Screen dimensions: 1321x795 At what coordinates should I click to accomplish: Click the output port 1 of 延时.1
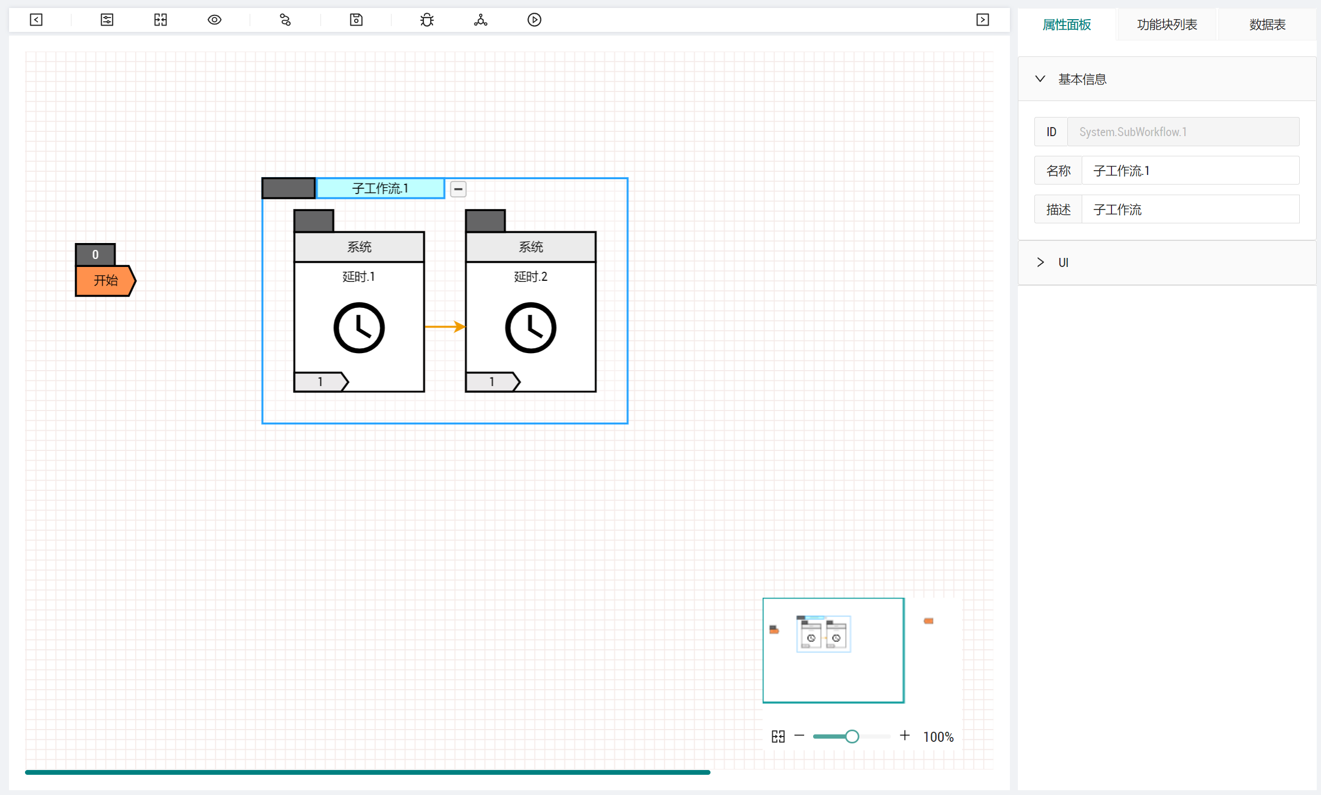coord(321,382)
